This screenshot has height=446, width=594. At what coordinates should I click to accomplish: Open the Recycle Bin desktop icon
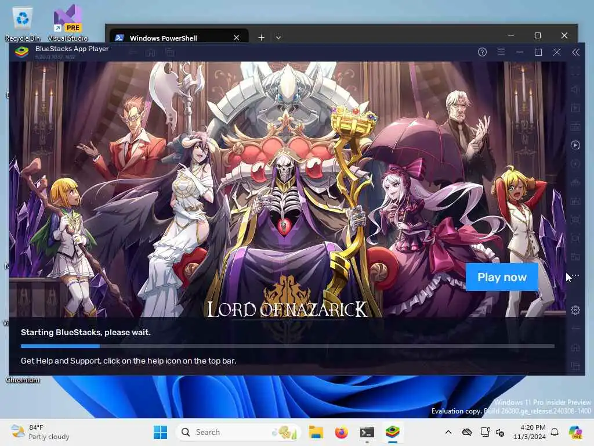point(23,24)
